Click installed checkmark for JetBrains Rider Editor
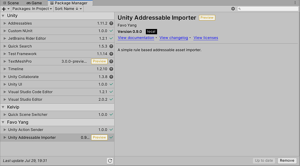This screenshot has height=166, width=300. 111,38
